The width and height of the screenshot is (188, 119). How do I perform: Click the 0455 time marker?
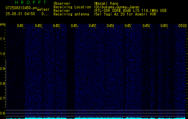92,26
